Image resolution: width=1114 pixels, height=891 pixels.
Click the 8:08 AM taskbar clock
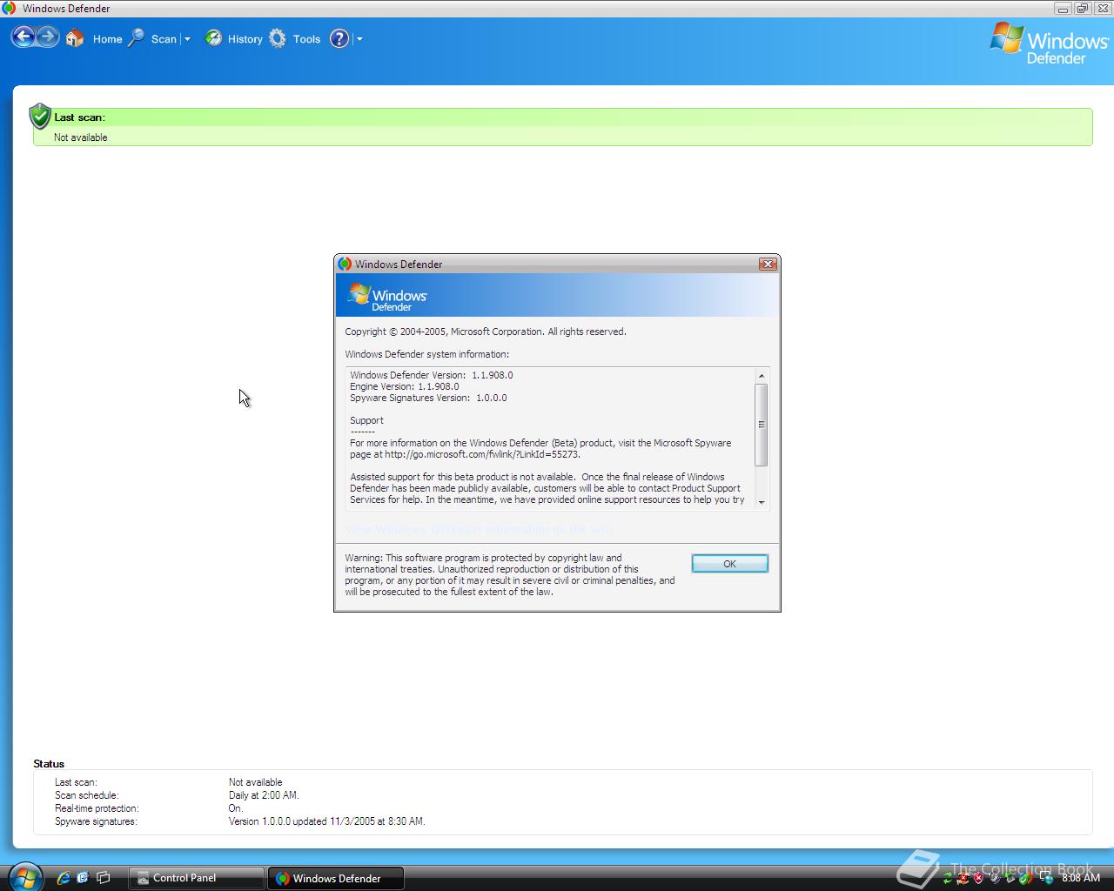[x=1081, y=878]
